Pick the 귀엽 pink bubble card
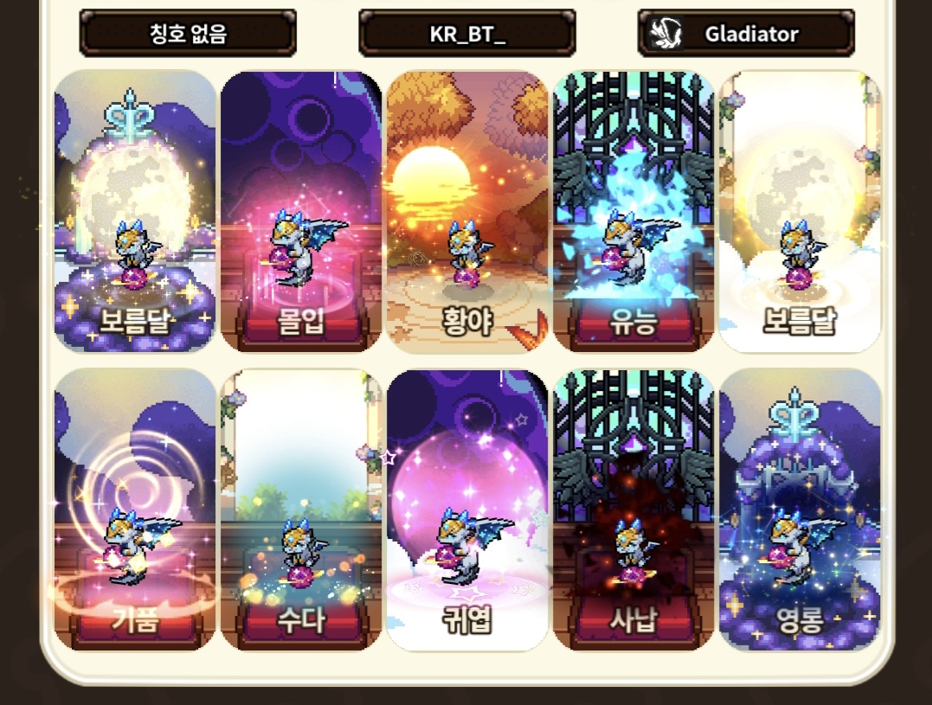The width and height of the screenshot is (932, 705). click(467, 510)
